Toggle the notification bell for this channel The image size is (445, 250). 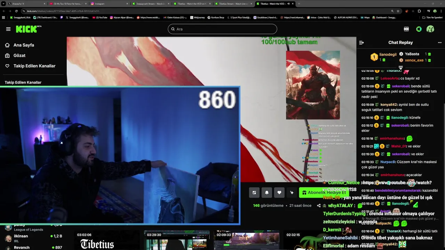[x=267, y=192]
